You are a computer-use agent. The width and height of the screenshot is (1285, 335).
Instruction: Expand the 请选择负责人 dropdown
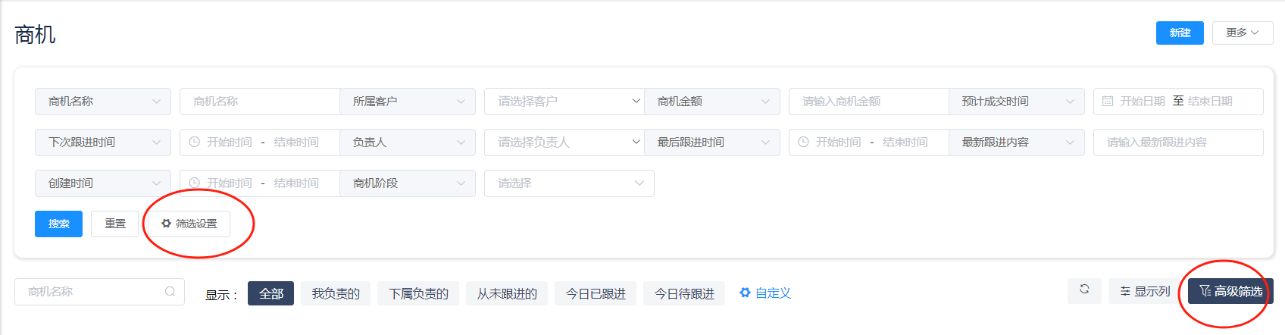pos(564,142)
